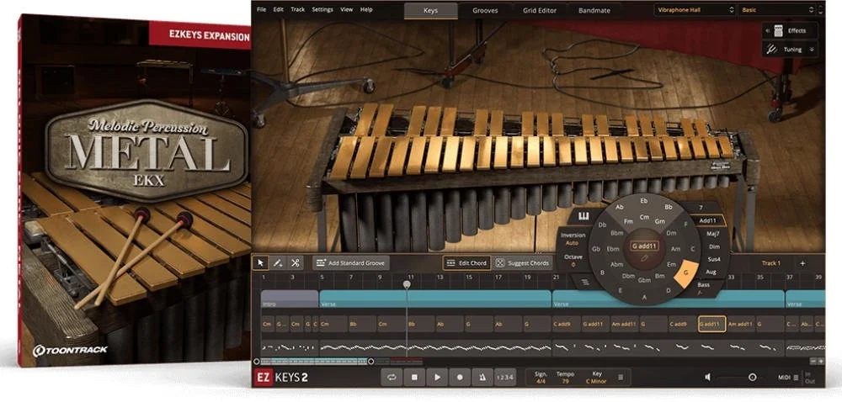Open the View menu

tap(347, 9)
